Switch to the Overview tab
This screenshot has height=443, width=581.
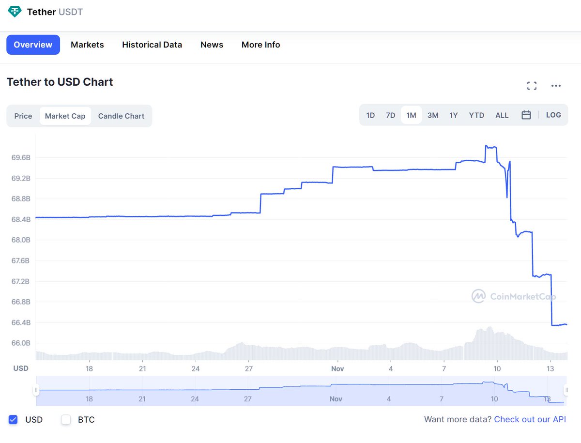tap(33, 45)
